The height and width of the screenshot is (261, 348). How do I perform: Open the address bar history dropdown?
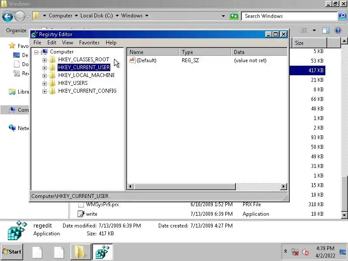223,16
